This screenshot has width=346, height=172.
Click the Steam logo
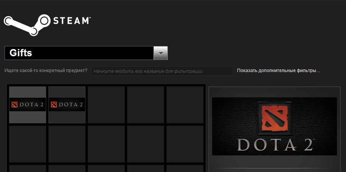point(47,25)
